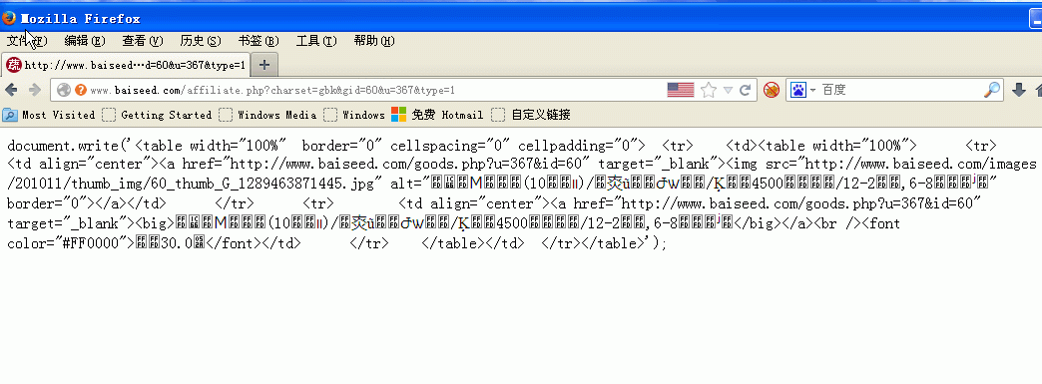
Task: Click the US flag icon in address bar
Action: (x=681, y=90)
